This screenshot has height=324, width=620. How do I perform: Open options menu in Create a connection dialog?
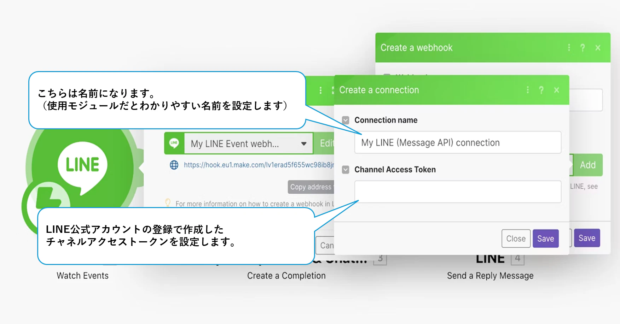pos(528,90)
